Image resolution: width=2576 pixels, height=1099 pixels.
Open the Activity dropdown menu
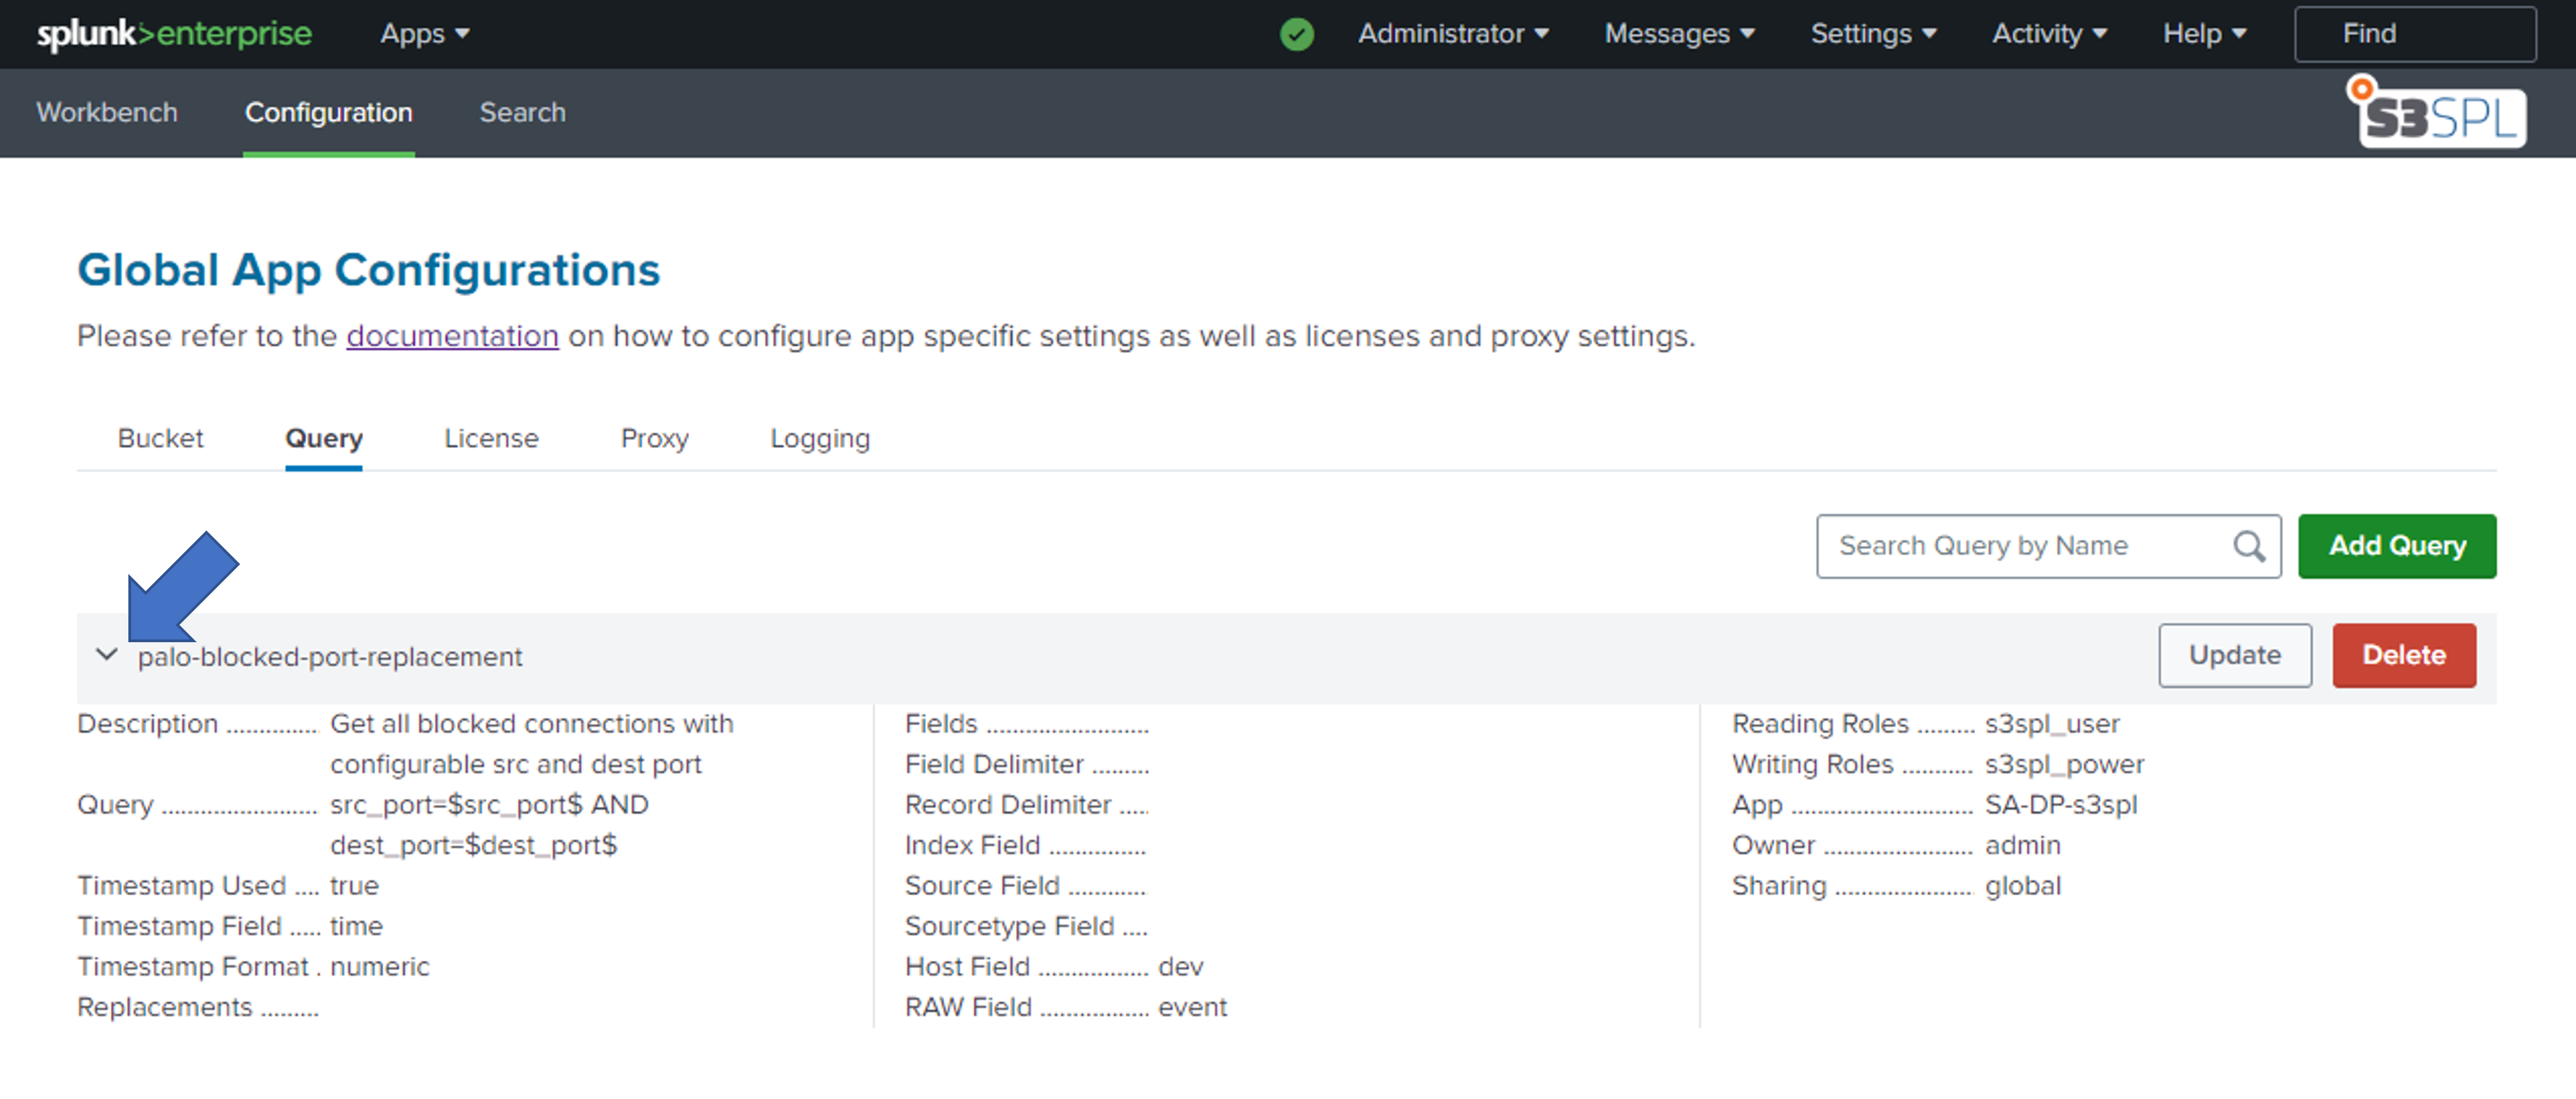point(2049,34)
